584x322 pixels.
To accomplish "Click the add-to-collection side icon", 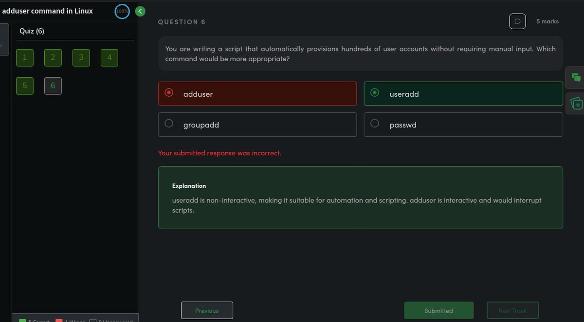I will click(576, 103).
